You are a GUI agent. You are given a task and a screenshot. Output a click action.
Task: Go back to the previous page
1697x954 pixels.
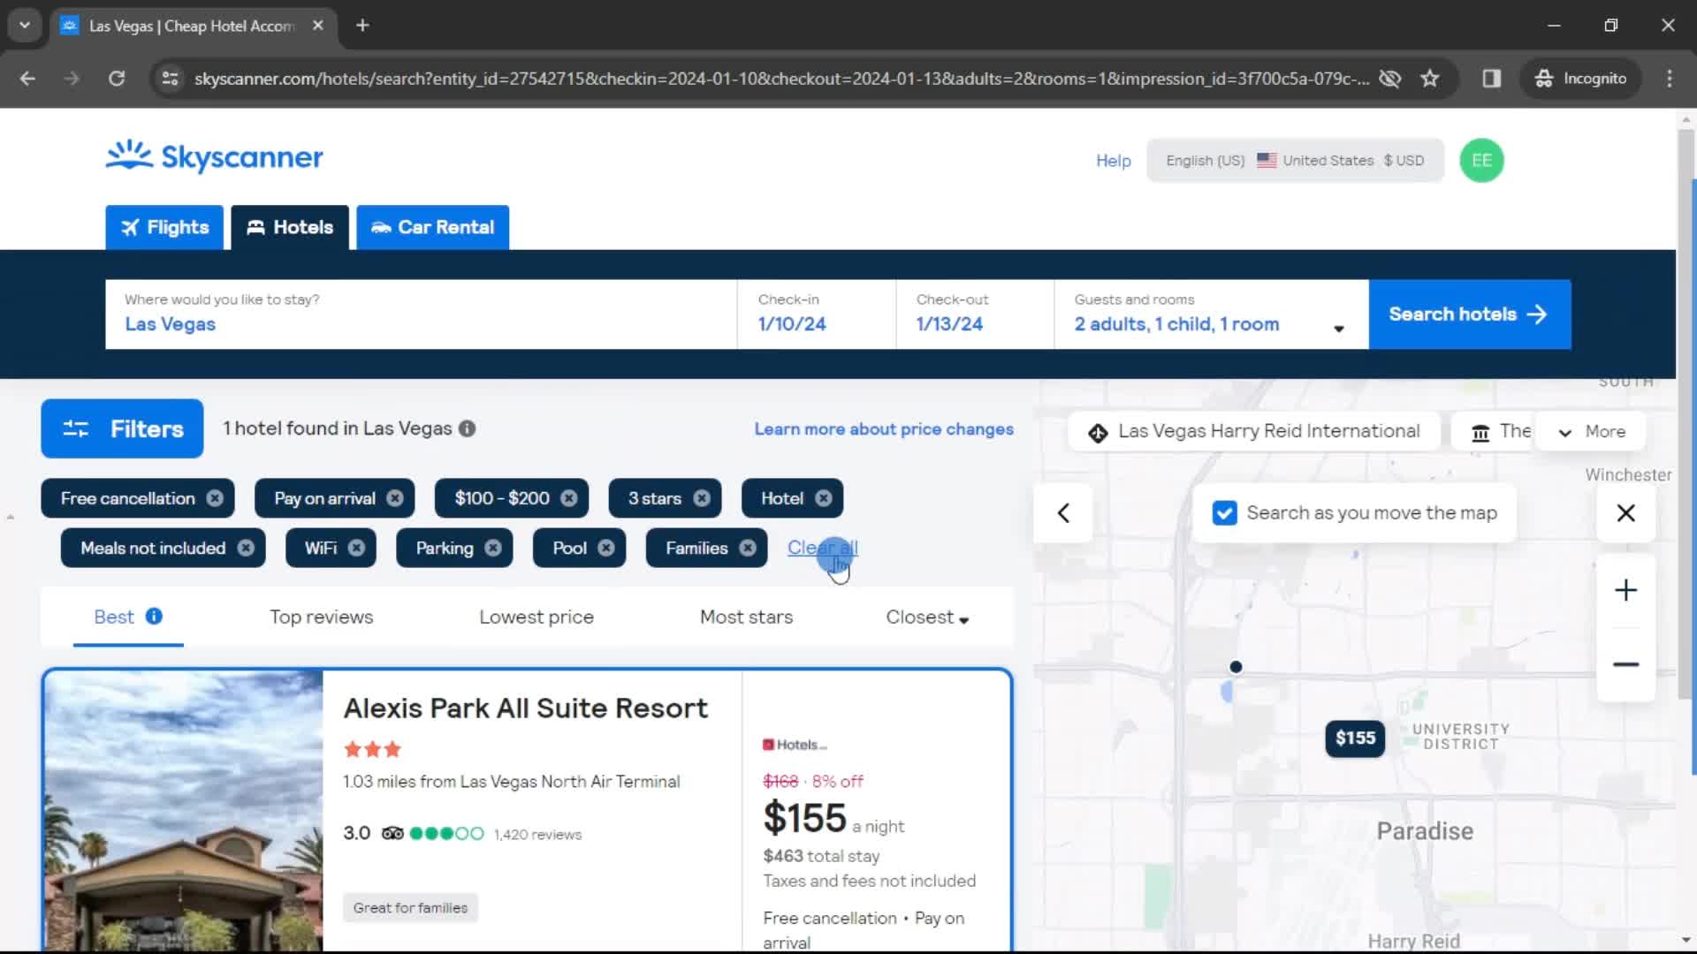pos(27,79)
